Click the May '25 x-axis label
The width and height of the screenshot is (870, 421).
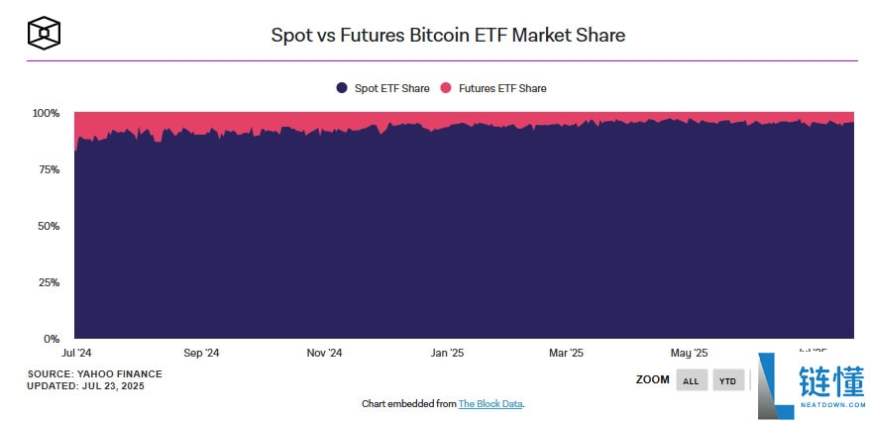pyautogui.click(x=689, y=353)
